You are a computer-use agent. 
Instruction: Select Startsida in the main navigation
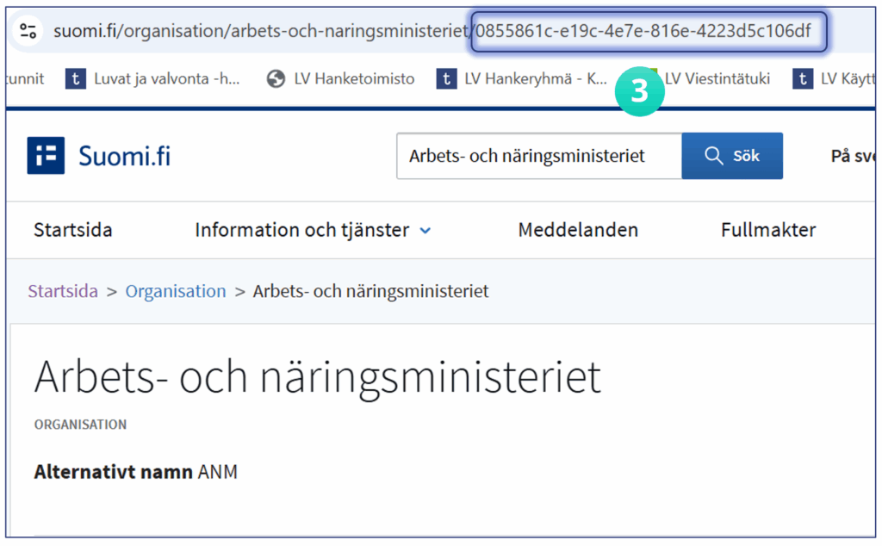point(73,230)
